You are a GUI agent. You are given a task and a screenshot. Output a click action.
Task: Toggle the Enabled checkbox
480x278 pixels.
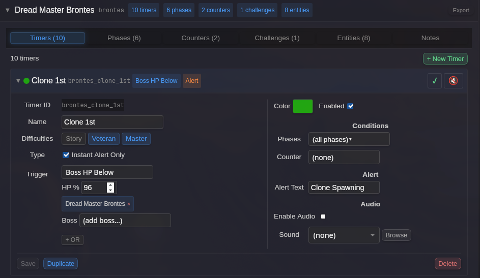350,106
